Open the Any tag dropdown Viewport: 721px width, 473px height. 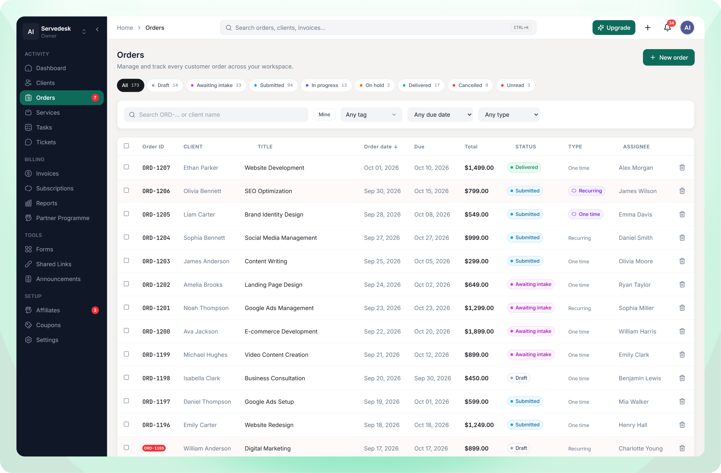pyautogui.click(x=371, y=115)
